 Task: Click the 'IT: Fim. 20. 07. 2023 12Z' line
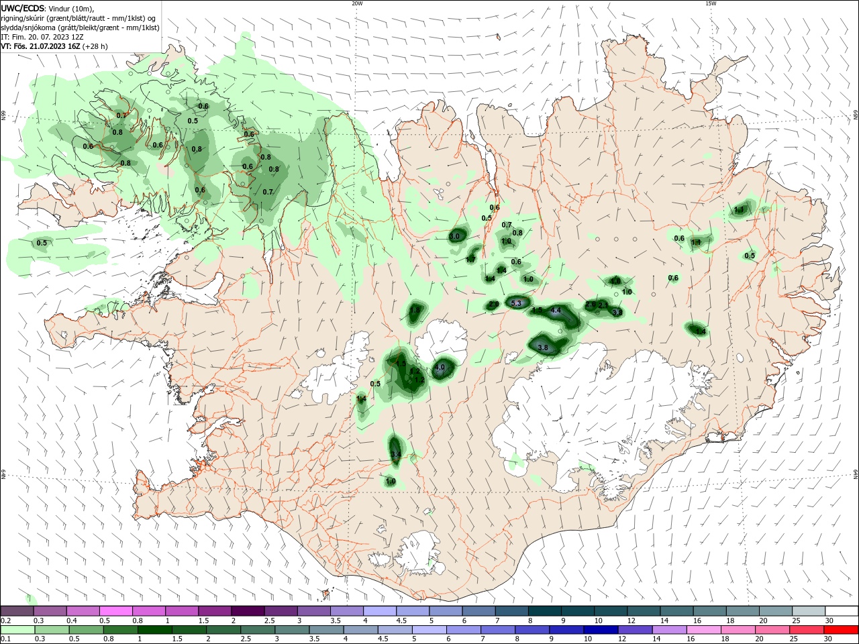pos(42,37)
